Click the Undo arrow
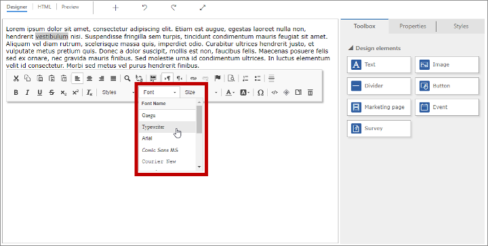The image size is (488, 246). pos(144,7)
